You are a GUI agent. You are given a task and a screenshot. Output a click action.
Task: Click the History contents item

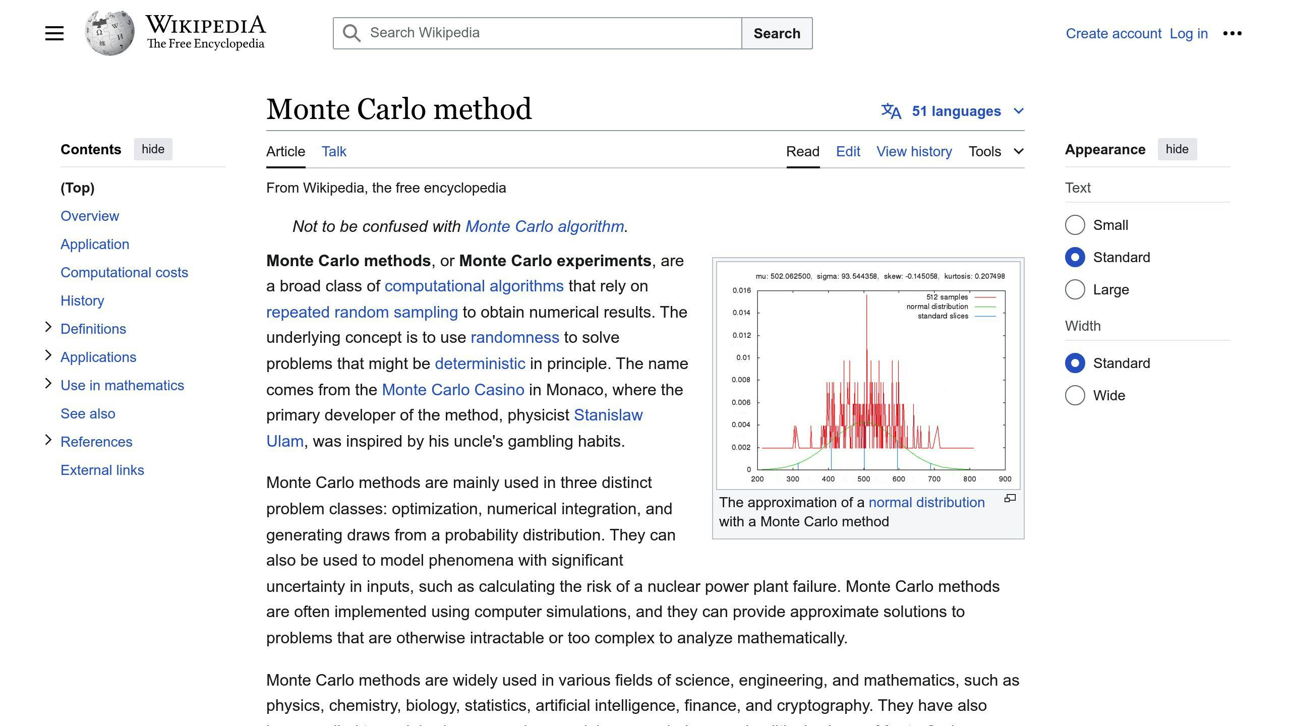[83, 299]
